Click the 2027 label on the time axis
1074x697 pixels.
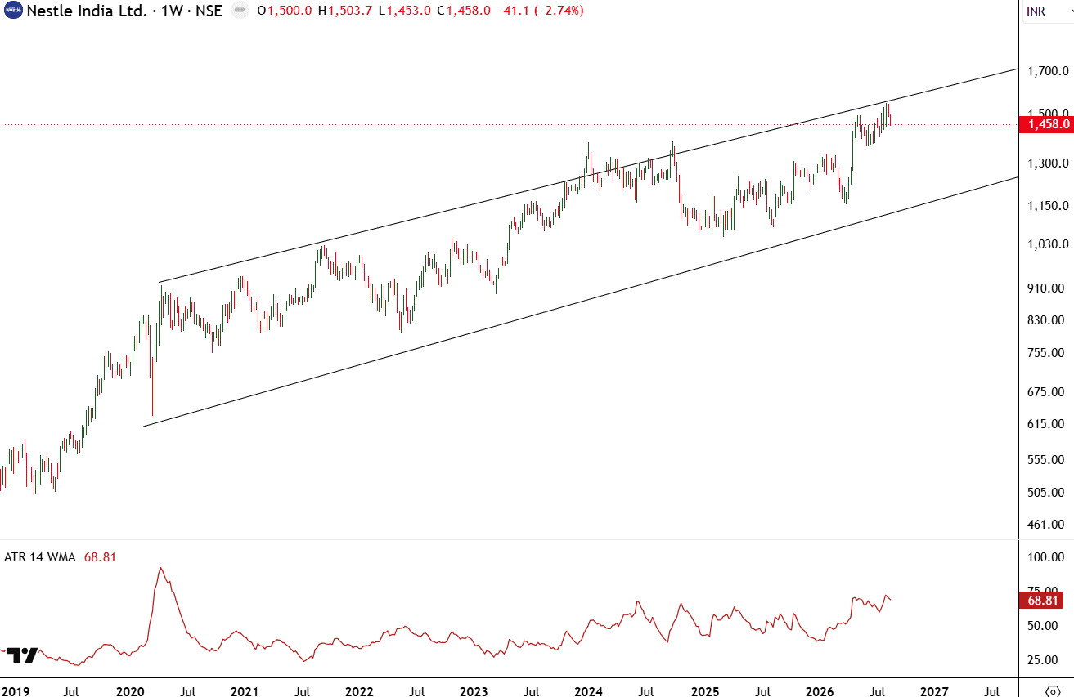[x=933, y=691]
